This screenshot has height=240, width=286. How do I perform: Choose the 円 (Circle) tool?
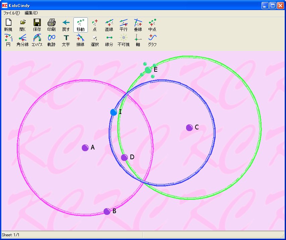click(x=8, y=40)
